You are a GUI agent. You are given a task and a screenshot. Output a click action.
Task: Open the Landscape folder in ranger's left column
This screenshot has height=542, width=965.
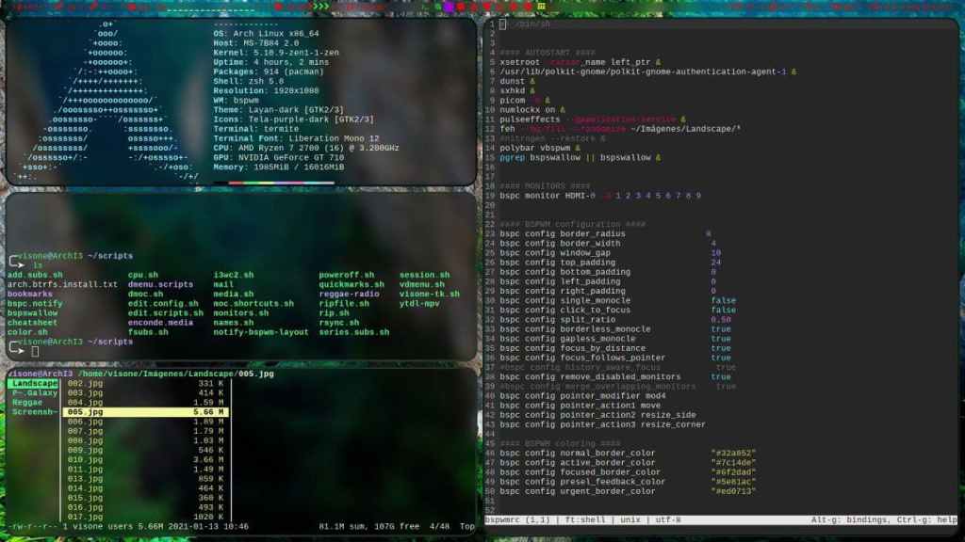[x=34, y=384]
